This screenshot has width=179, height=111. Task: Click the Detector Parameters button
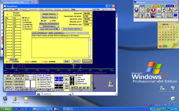(49, 23)
